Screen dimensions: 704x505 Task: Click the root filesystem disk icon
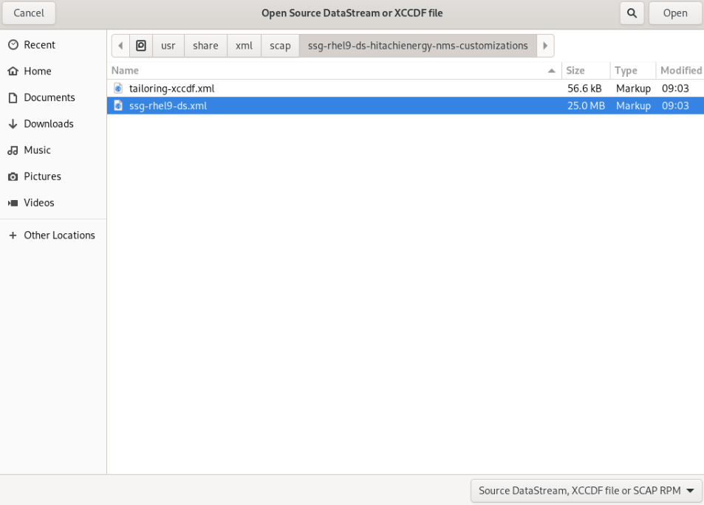pos(141,46)
